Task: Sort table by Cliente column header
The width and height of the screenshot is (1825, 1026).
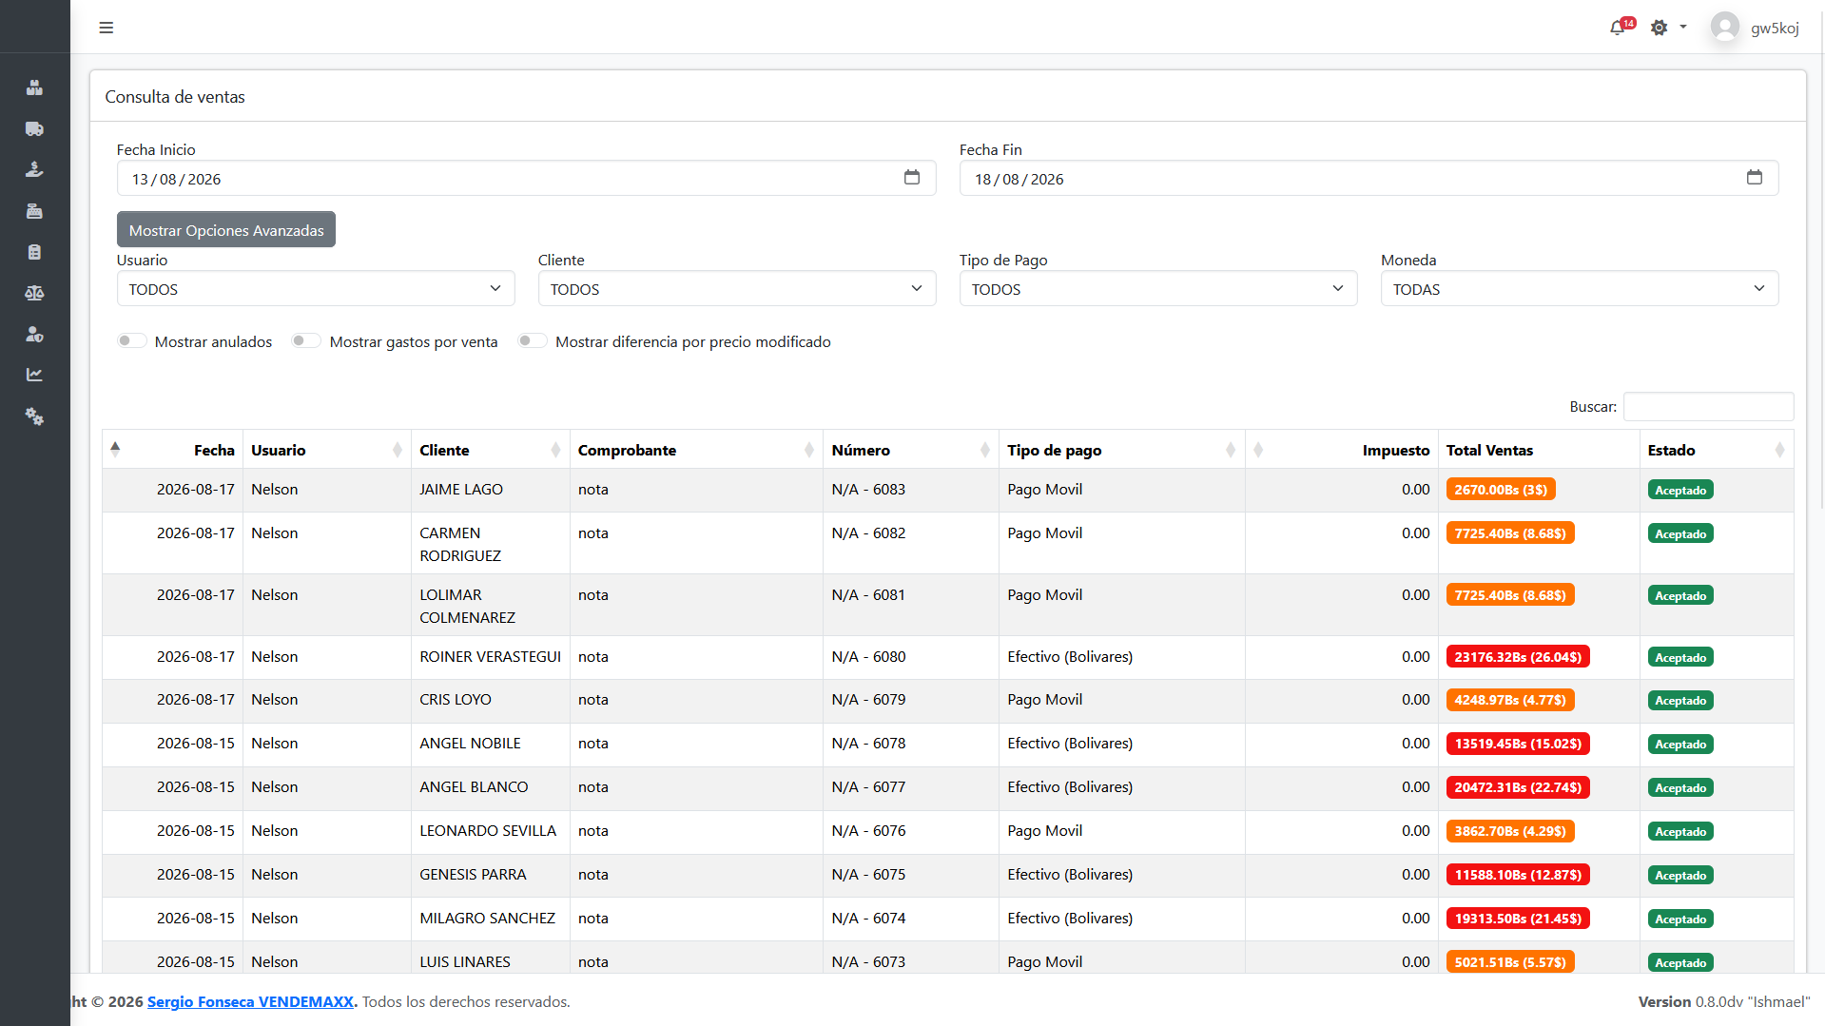Action: point(490,450)
